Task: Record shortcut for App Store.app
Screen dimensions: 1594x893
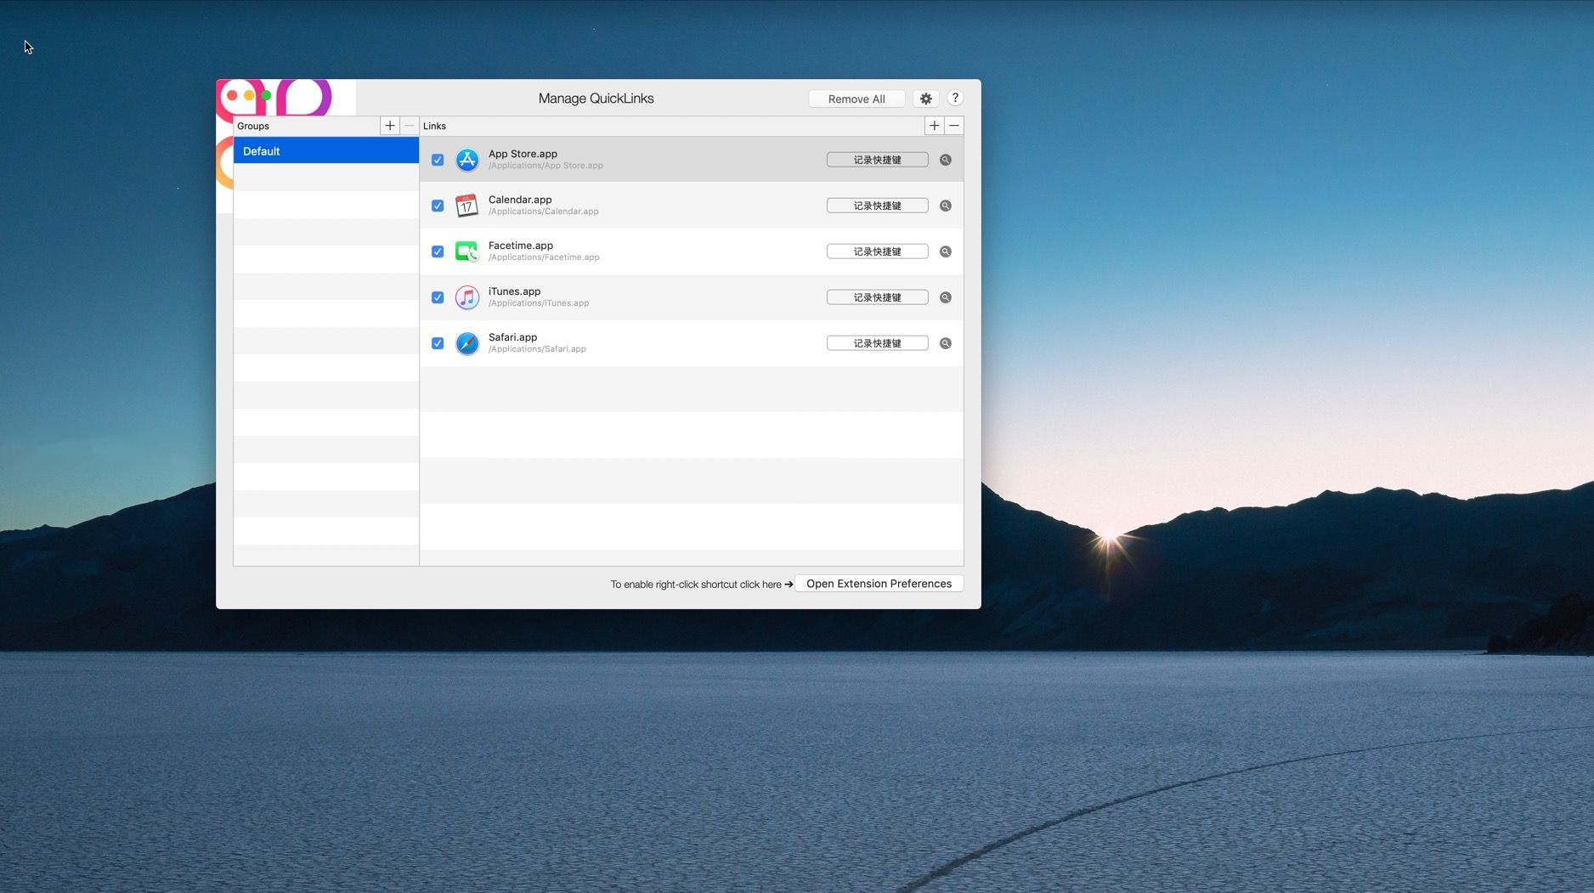Action: tap(877, 160)
